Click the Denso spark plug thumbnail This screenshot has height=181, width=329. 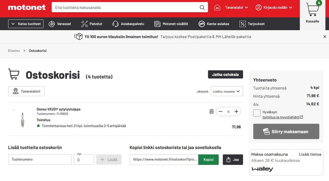click(23, 120)
